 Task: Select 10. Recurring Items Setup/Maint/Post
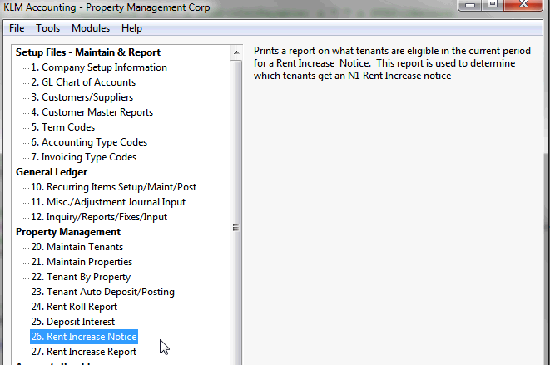point(113,187)
